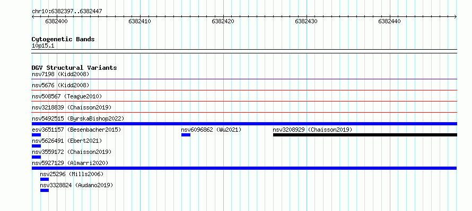Select nsv3559172 (Chaisson2019) variant label
472x211 pixels.
[x=72, y=152]
